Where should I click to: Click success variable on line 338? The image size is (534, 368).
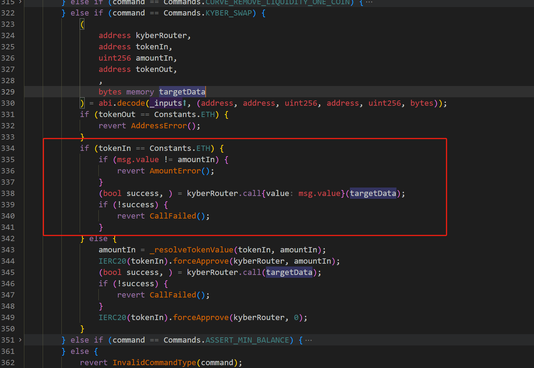pos(142,194)
